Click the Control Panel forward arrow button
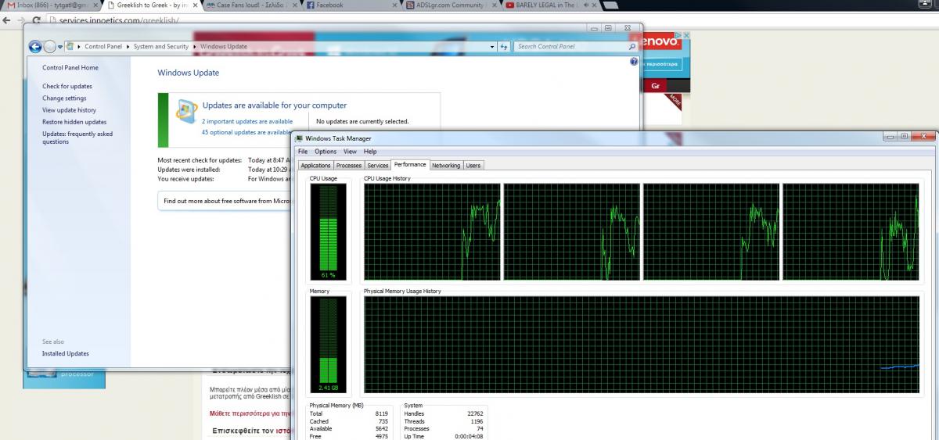 [50, 47]
